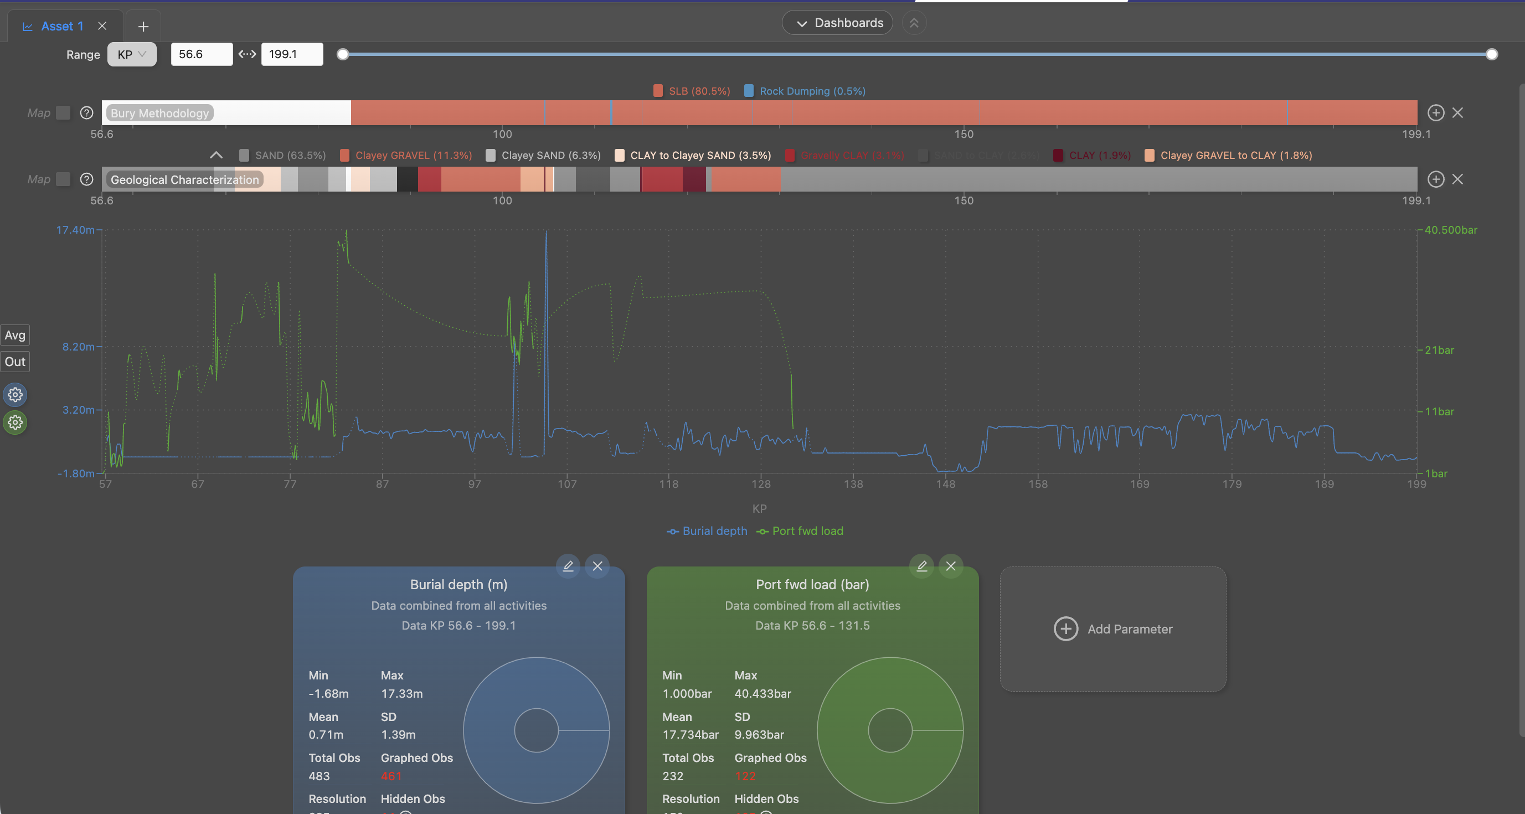This screenshot has height=814, width=1525.
Task: Open help for Bury Methodology row
Action: tap(86, 112)
